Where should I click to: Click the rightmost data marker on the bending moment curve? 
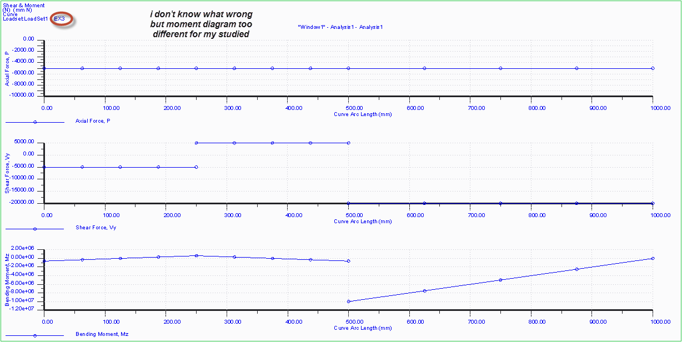653,257
